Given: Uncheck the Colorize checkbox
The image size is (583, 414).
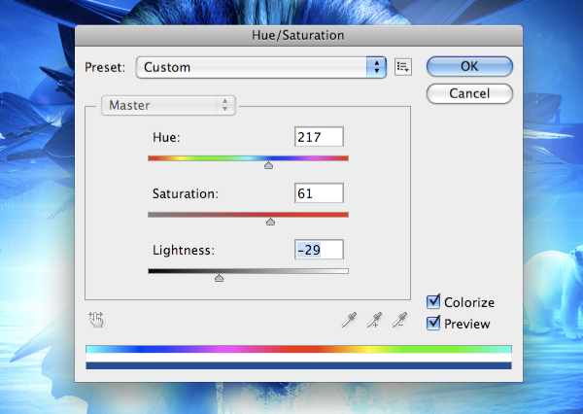Looking at the screenshot, I should point(433,301).
